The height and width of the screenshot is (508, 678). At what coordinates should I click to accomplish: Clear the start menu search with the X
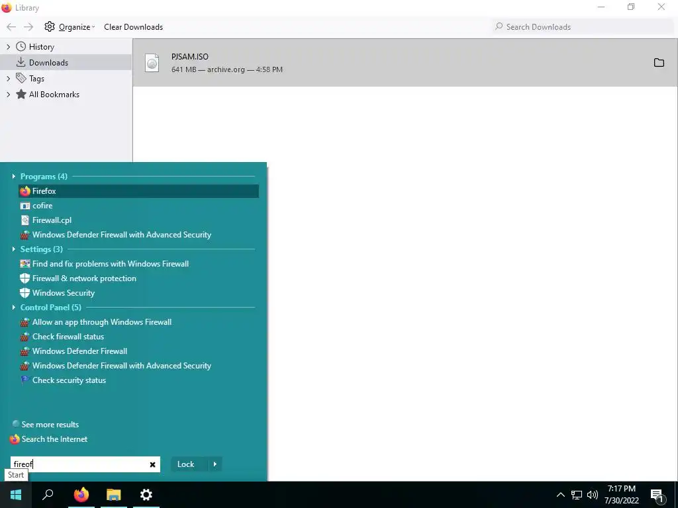(x=153, y=465)
